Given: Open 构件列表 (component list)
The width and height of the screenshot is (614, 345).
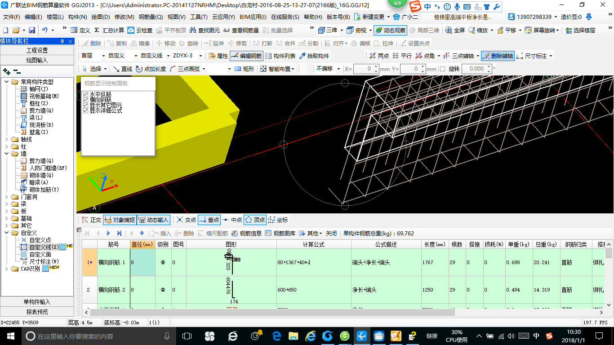Looking at the screenshot, I should point(280,56).
